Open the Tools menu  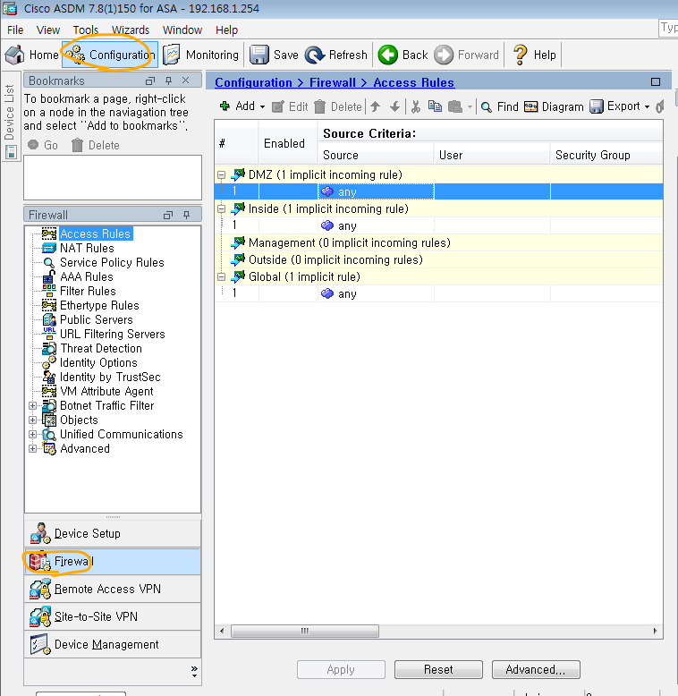click(x=85, y=30)
